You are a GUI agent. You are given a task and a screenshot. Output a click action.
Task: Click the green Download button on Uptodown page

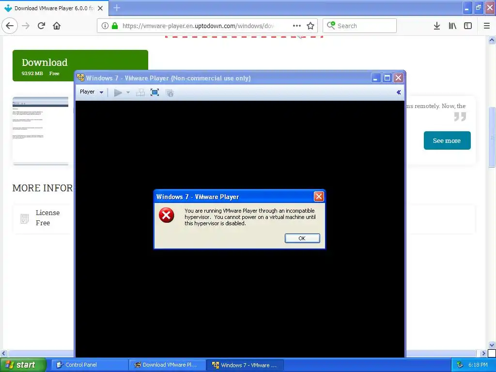(80, 65)
